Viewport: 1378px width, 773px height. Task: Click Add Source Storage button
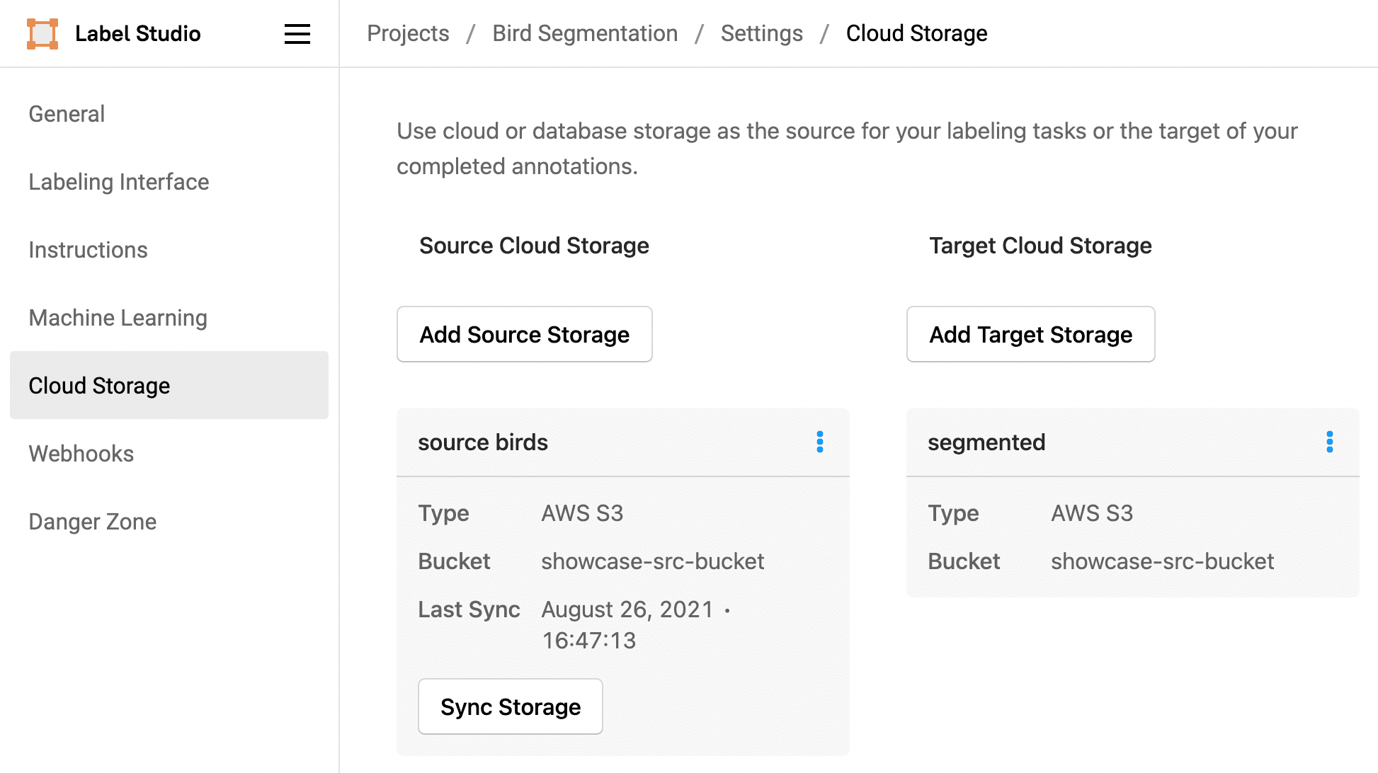click(525, 334)
